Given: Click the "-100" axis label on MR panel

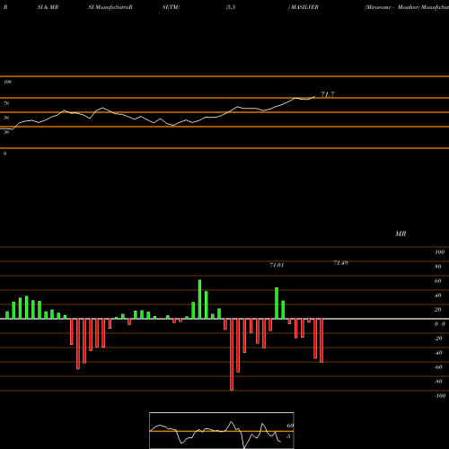Looking at the screenshot, I should pos(440,396).
